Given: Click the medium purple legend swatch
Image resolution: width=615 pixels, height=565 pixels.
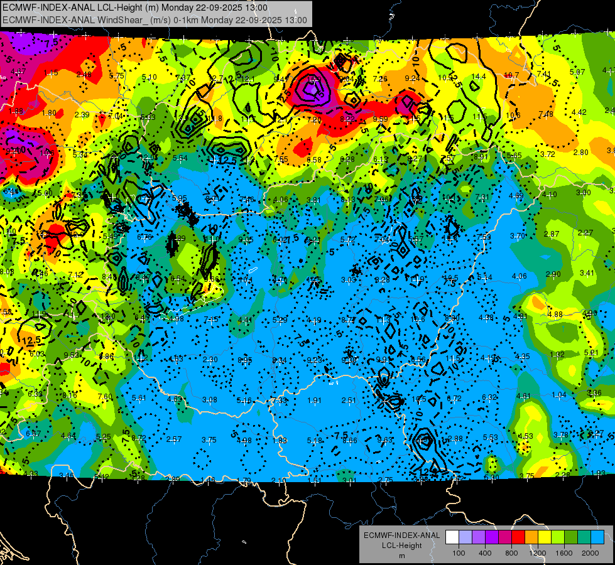Looking at the screenshot, I should (479, 537).
